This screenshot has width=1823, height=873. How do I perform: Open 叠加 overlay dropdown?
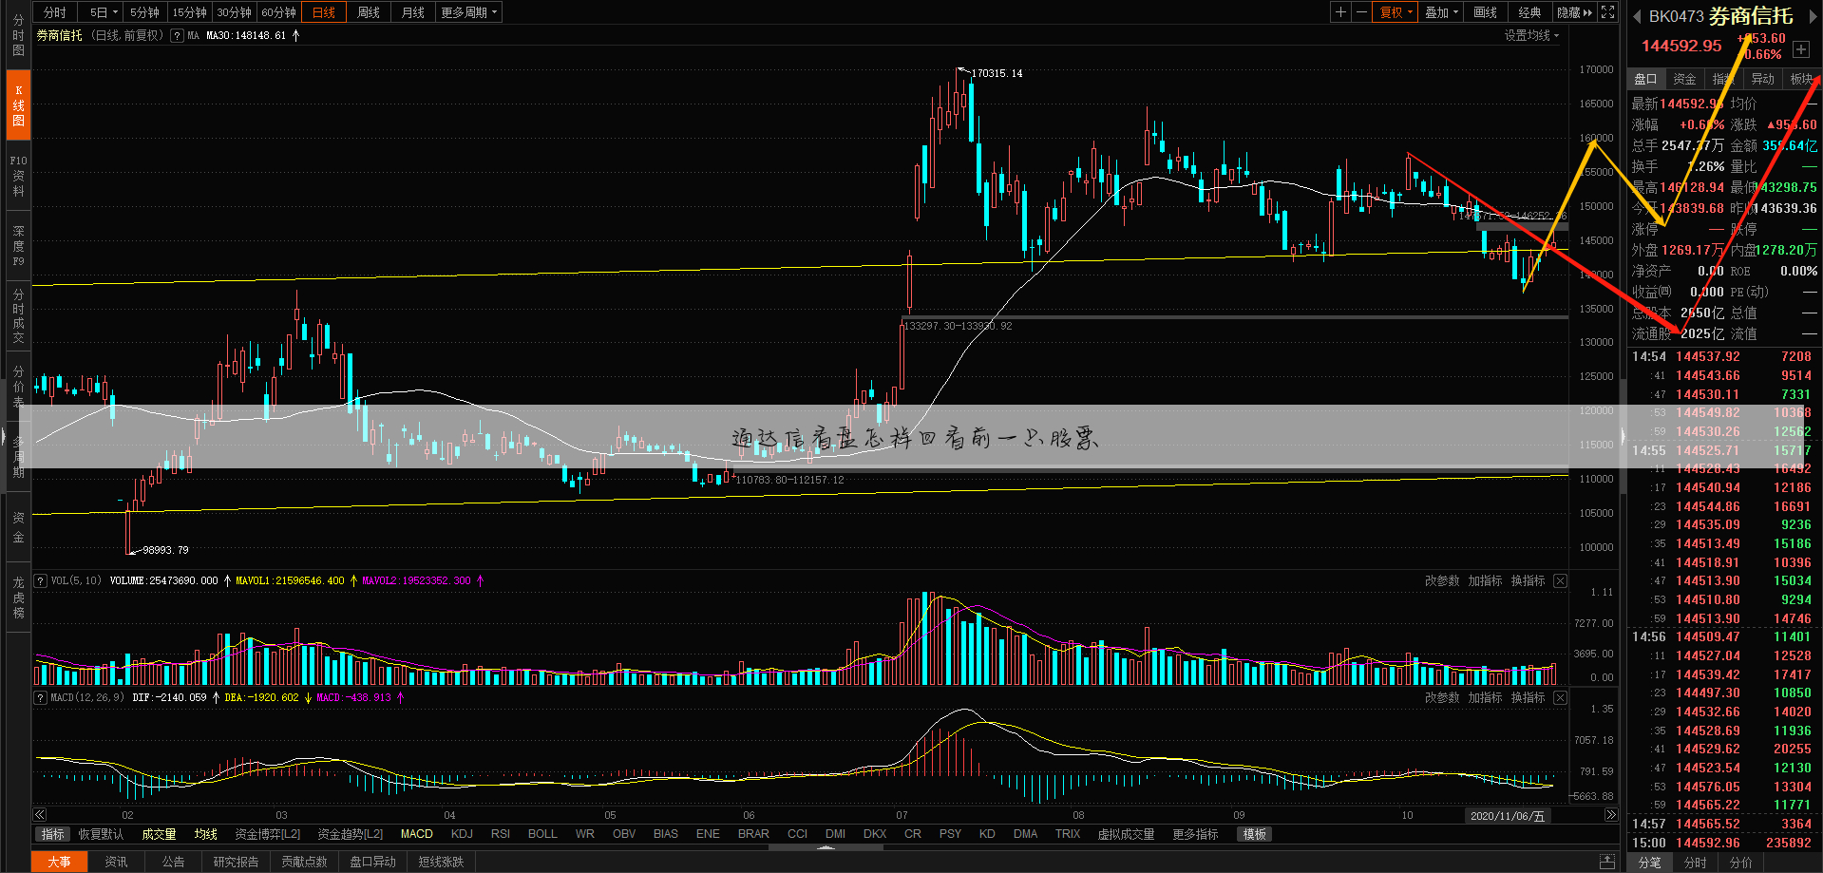click(x=1441, y=12)
